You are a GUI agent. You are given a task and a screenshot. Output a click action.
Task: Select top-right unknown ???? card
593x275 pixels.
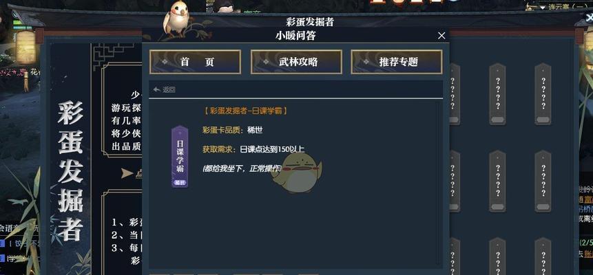pos(543,94)
